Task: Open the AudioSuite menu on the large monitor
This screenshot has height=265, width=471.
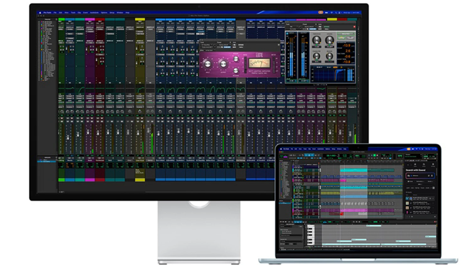Action: 94,13
